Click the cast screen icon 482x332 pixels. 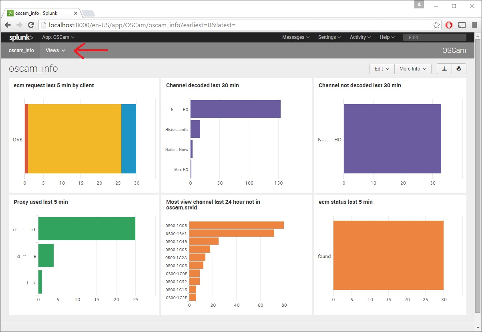462,25
